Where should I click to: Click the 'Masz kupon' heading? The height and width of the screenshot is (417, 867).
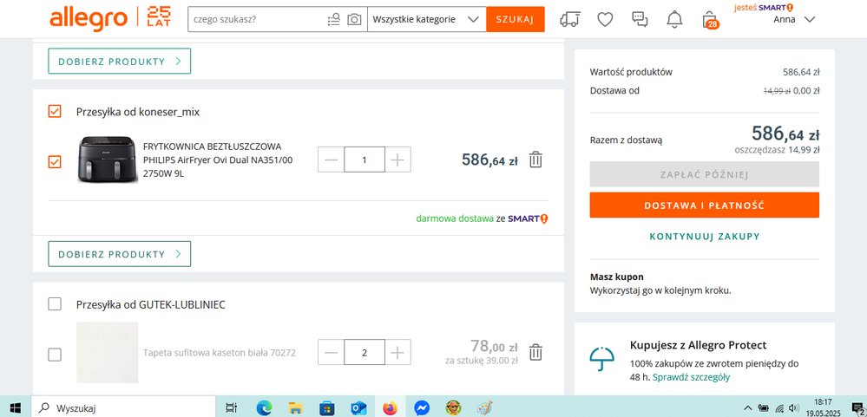pos(616,277)
